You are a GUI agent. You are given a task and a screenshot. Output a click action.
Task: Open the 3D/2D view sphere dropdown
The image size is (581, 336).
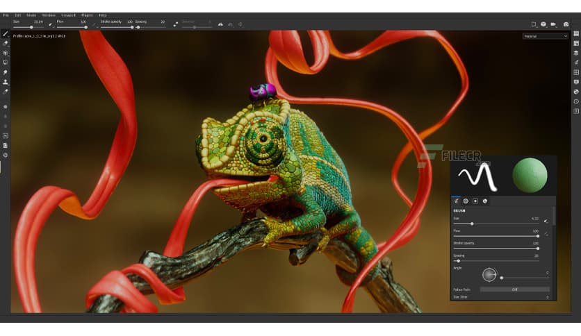tap(543, 24)
